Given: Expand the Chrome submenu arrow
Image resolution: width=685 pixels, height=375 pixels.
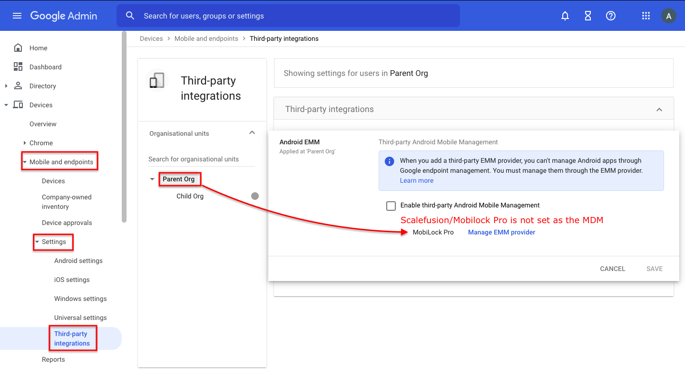Looking at the screenshot, I should click(x=25, y=143).
